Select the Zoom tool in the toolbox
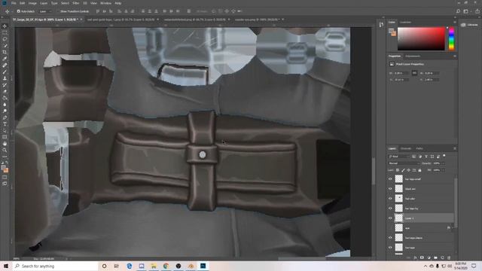Viewport: 482px width, 271px height. tap(5, 150)
